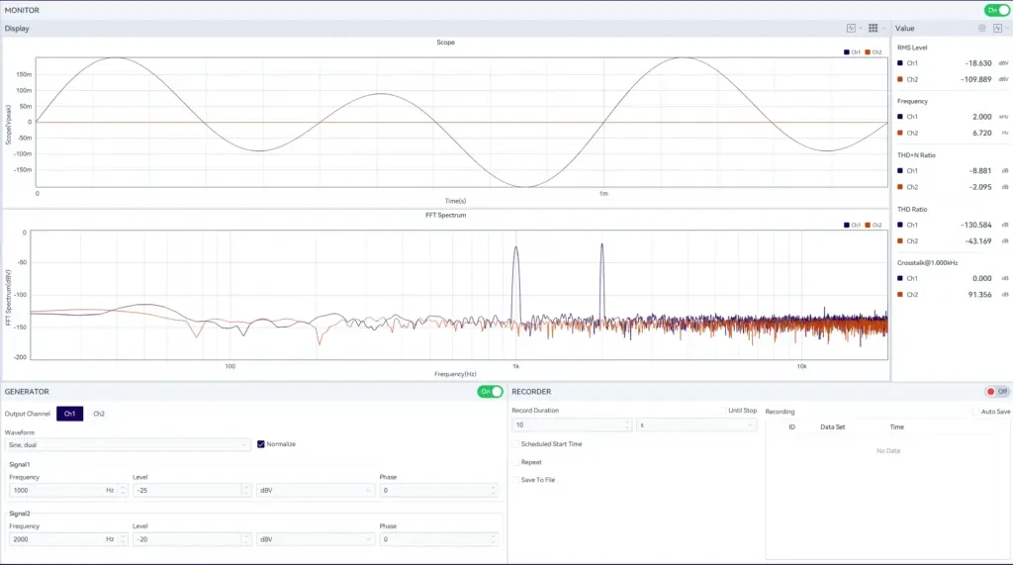Screen dimensions: 1013x565
Task: Open the record duration unit dropdown
Action: click(x=696, y=424)
